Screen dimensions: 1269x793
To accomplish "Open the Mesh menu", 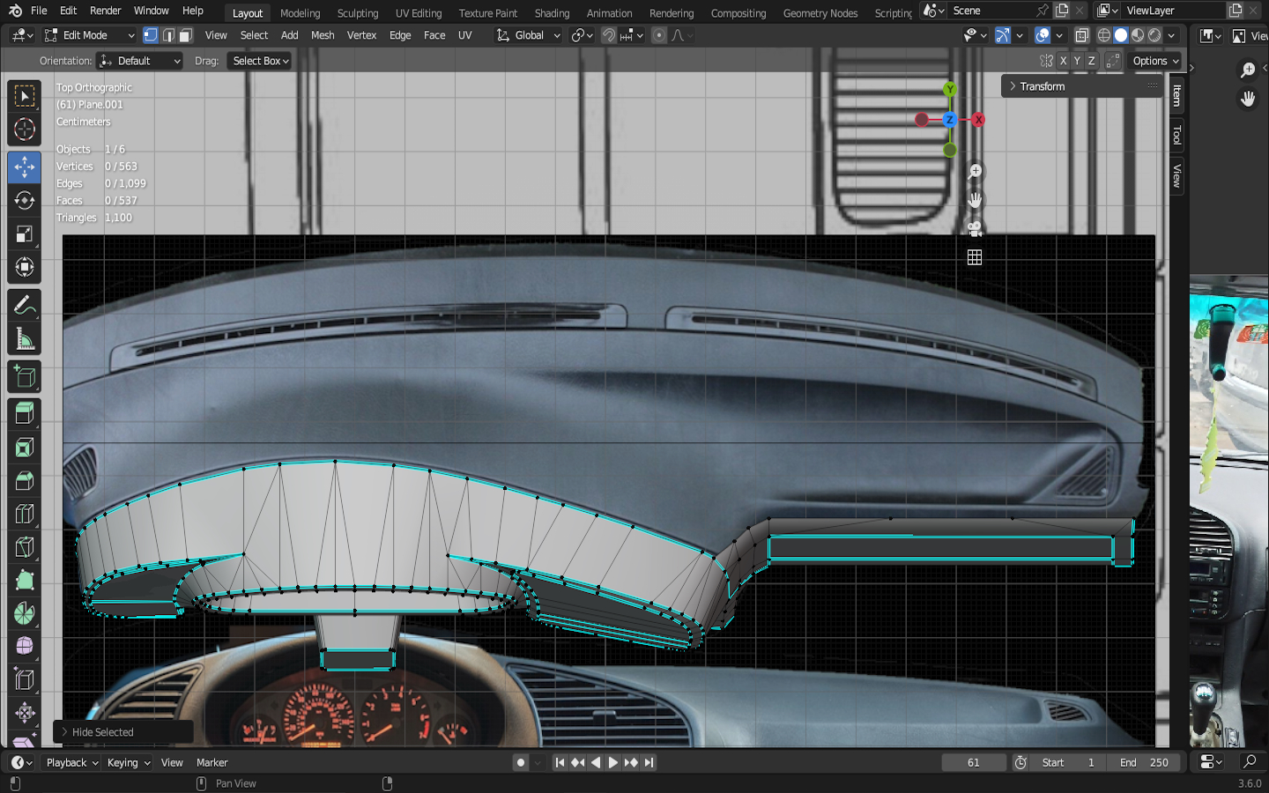I will pos(323,35).
